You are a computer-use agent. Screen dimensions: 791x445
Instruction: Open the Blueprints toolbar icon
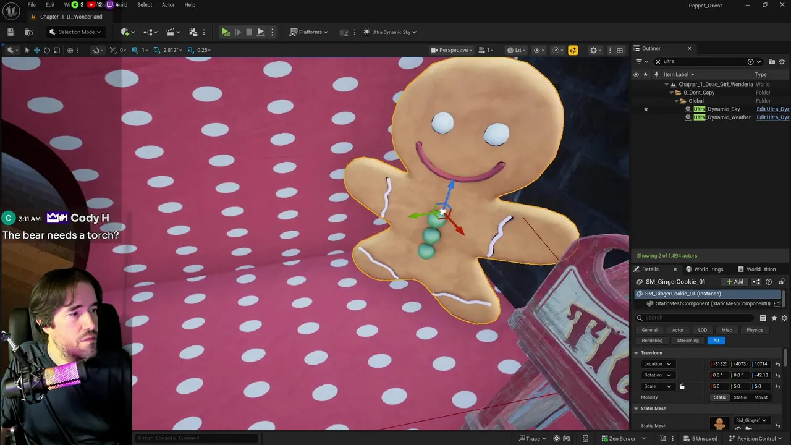150,32
